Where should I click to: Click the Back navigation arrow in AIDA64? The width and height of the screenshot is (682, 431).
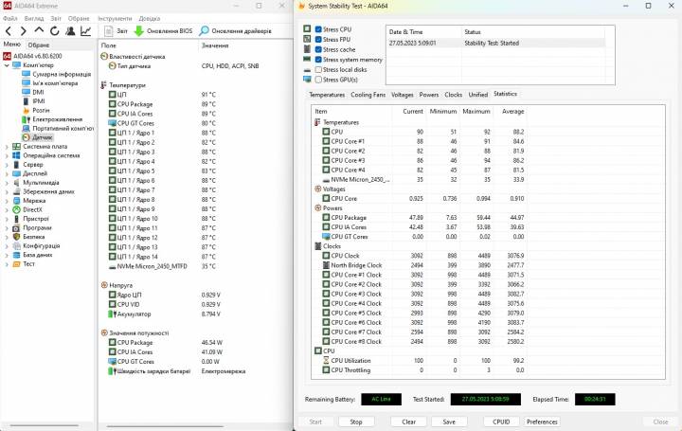coord(9,31)
